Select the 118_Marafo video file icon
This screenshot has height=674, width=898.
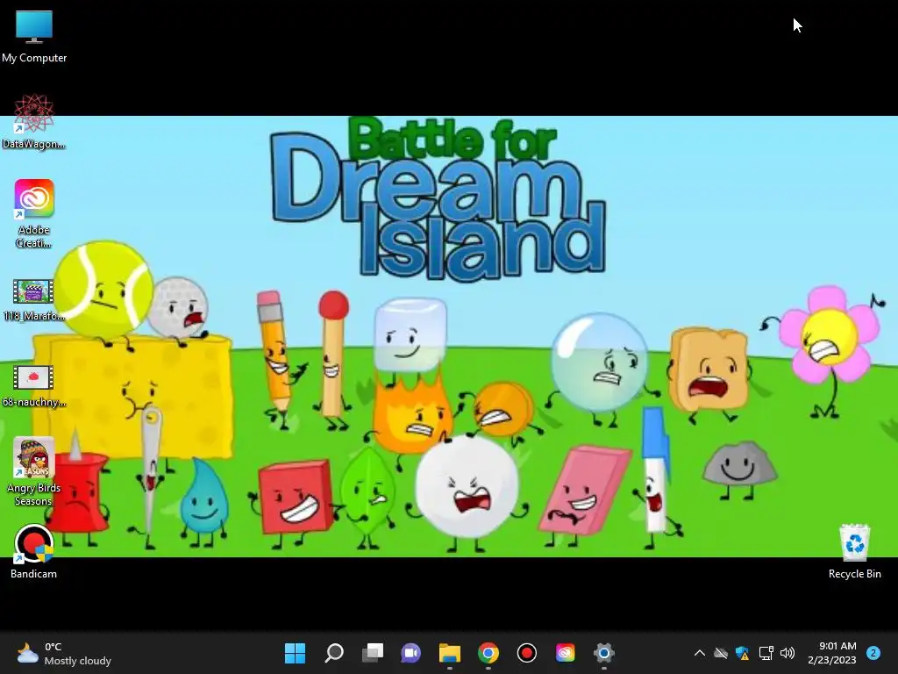click(x=34, y=300)
